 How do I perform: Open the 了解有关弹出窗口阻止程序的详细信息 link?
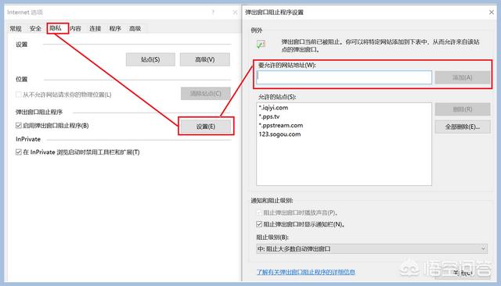[x=306, y=272]
